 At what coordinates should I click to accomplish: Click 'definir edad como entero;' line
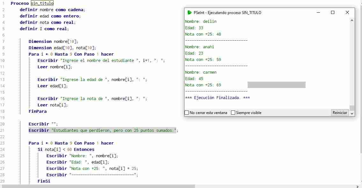coord(50,16)
